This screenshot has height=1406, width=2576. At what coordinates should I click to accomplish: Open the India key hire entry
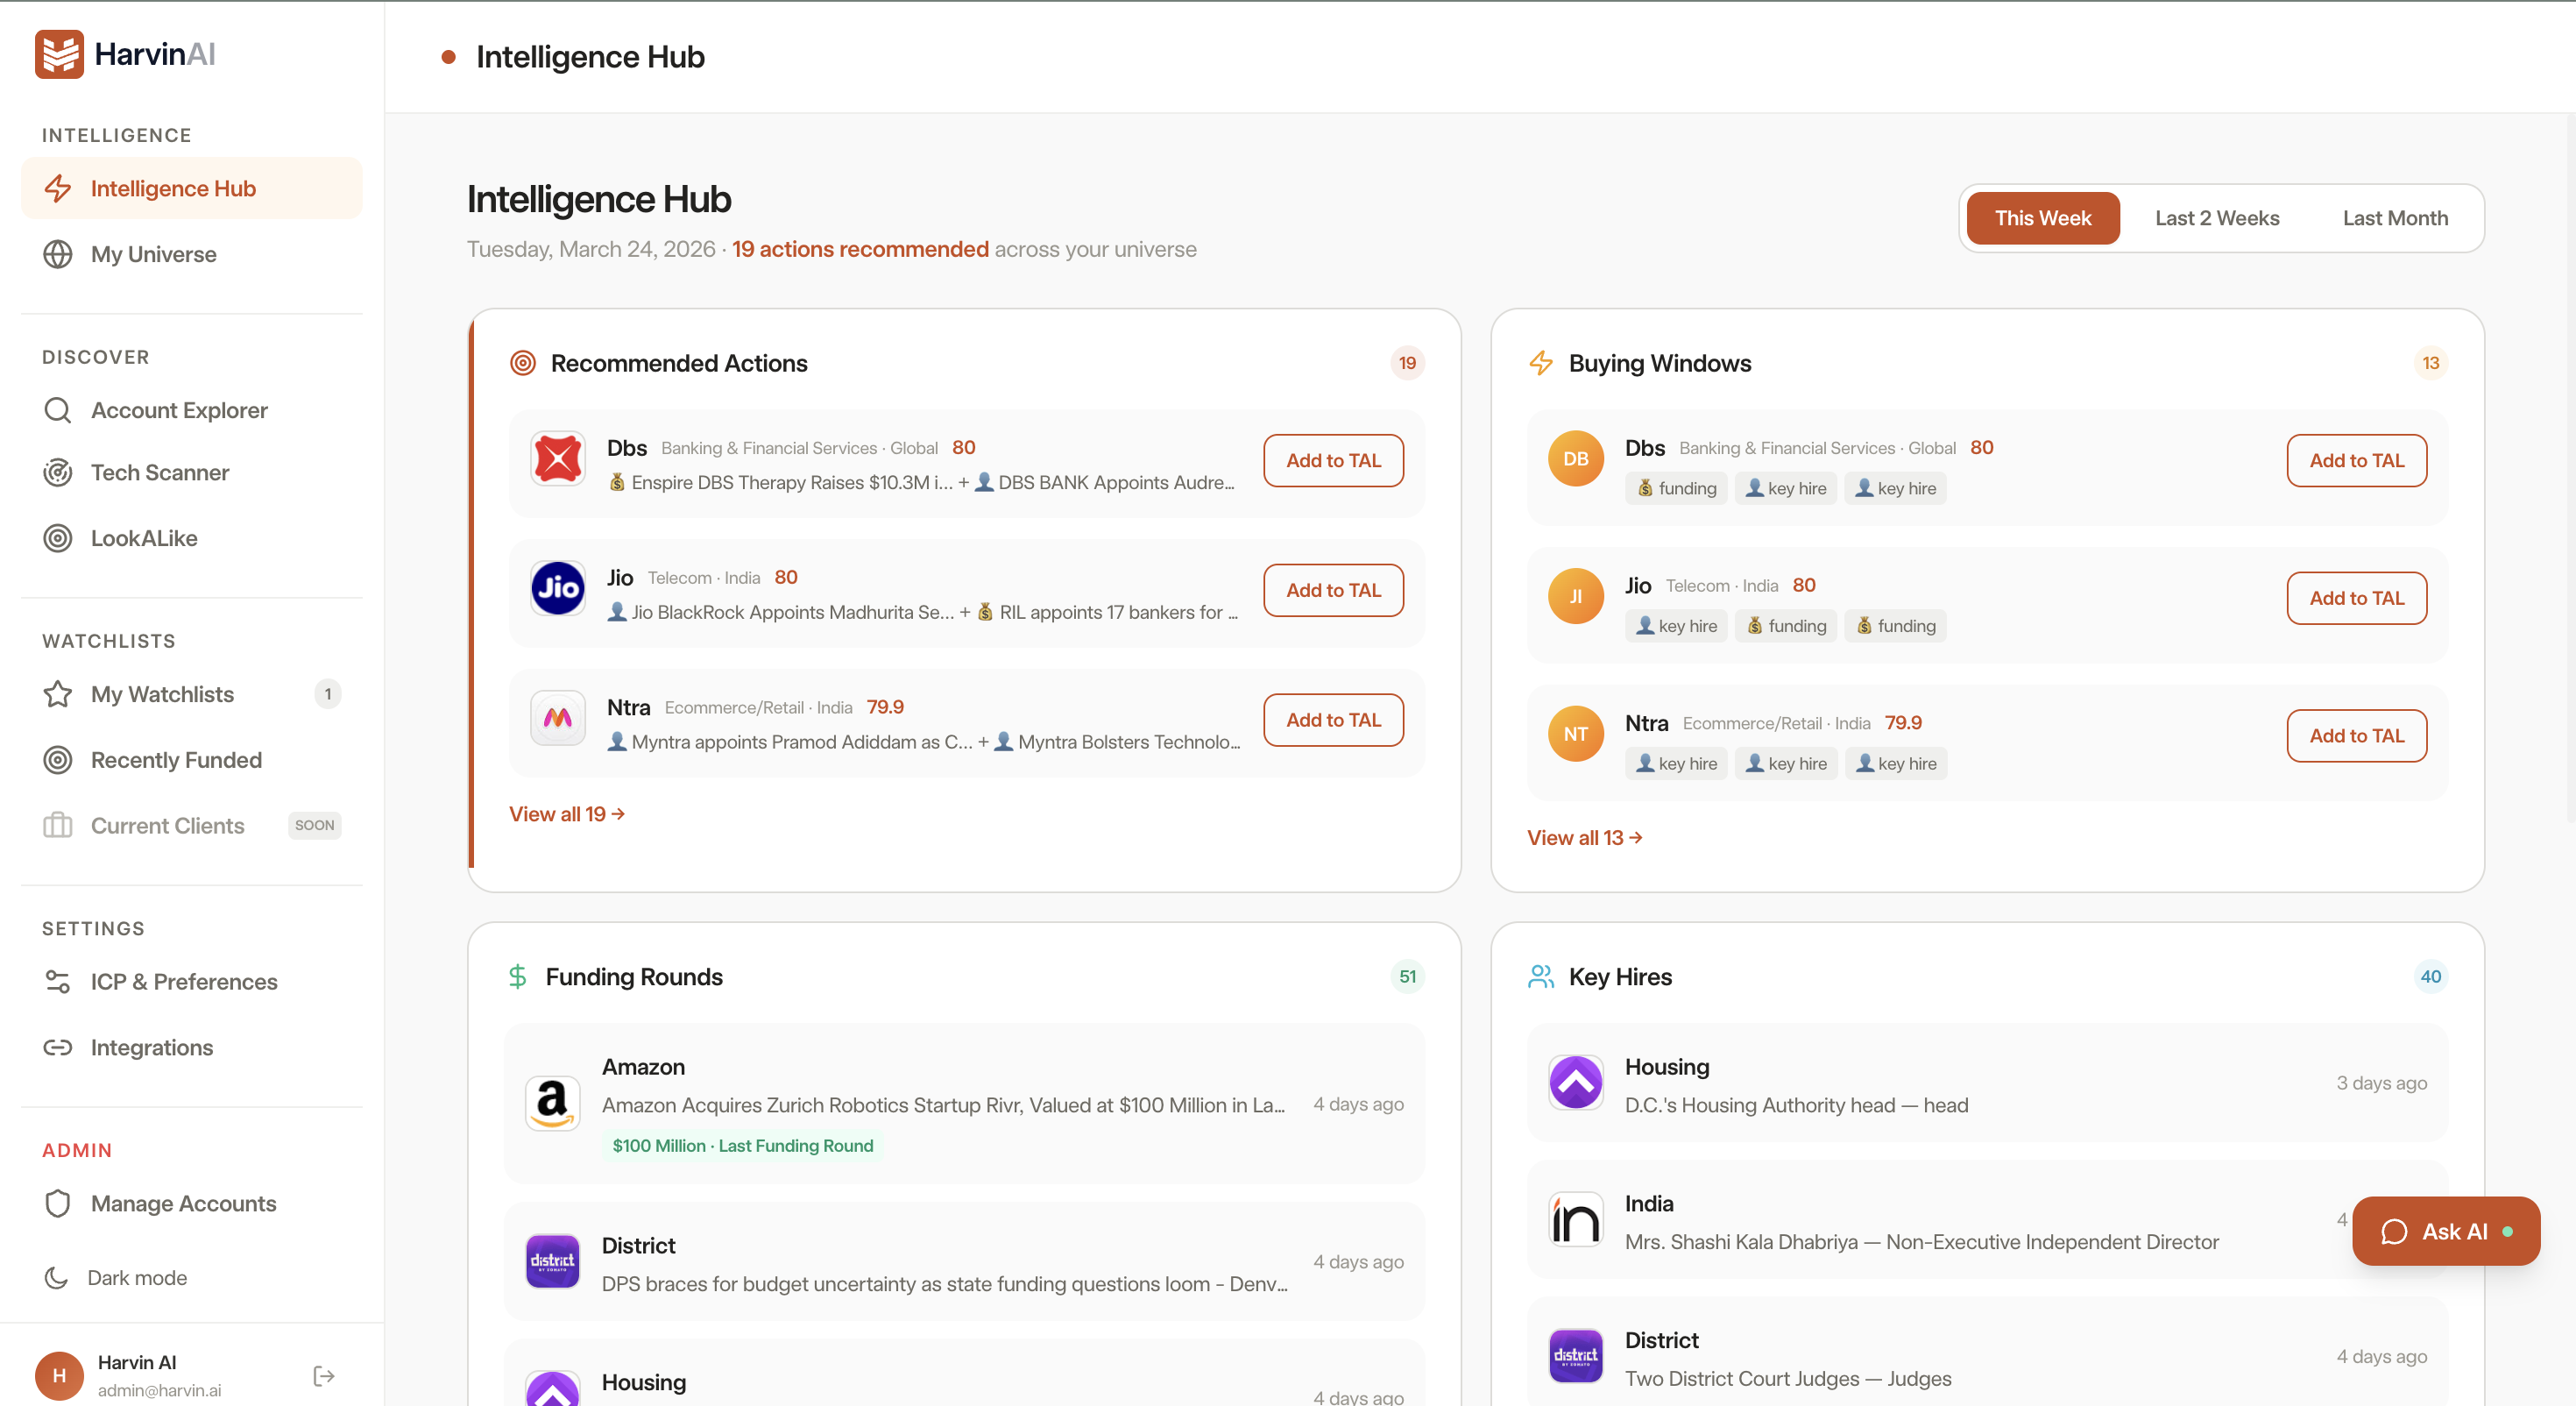tap(1987, 1220)
